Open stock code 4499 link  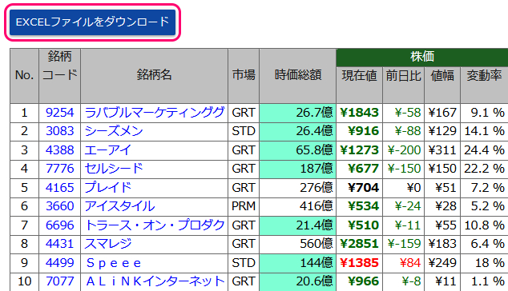pyautogui.click(x=59, y=262)
